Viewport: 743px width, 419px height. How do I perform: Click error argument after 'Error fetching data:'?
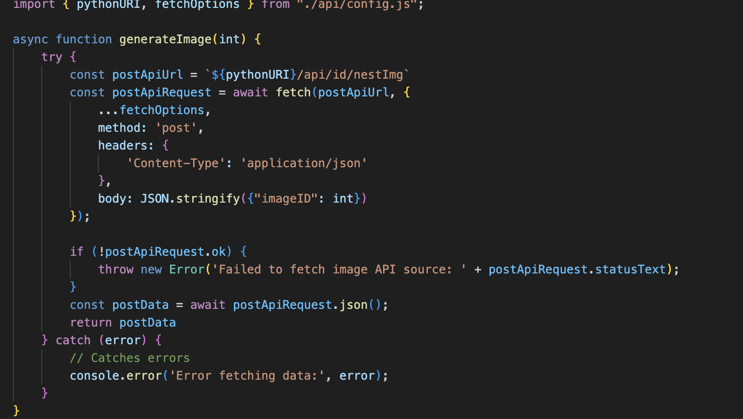[x=357, y=376]
